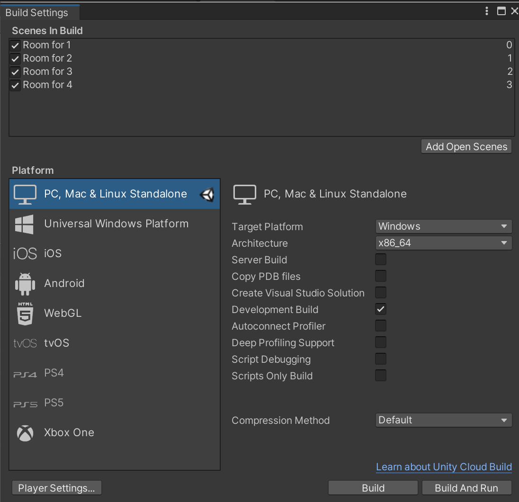Select the Room for 2 scene row
The width and height of the screenshot is (519, 502).
(x=261, y=58)
